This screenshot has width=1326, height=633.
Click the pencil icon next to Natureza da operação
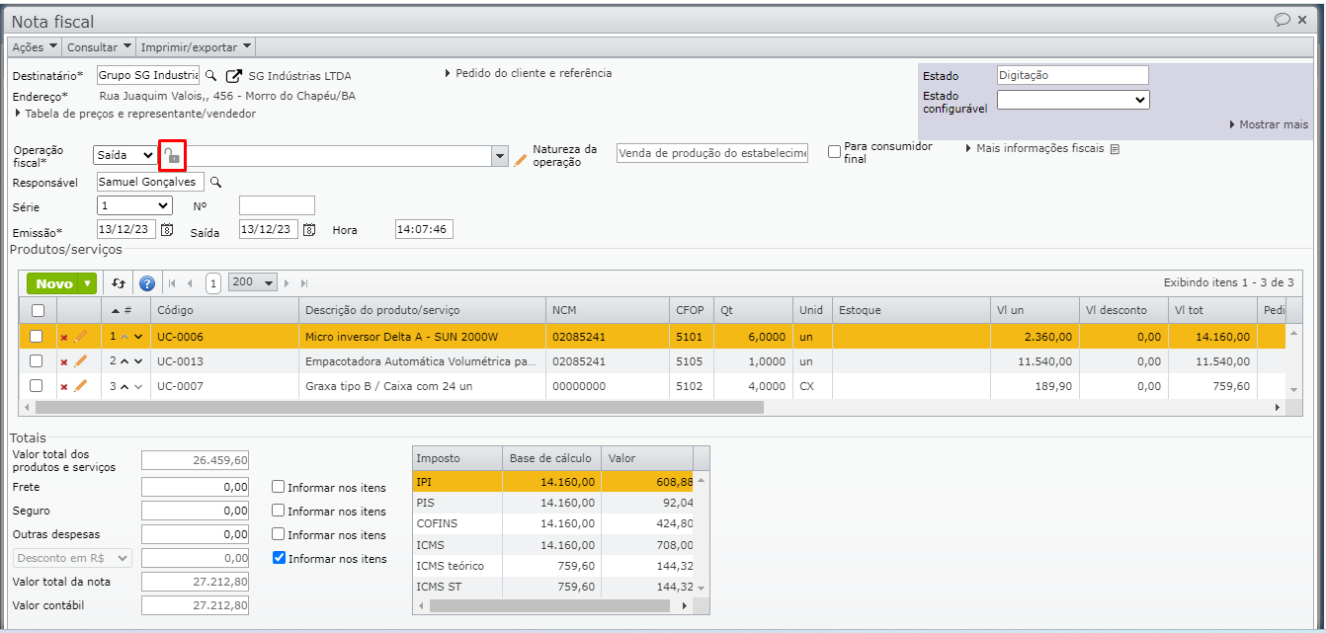pyautogui.click(x=521, y=159)
